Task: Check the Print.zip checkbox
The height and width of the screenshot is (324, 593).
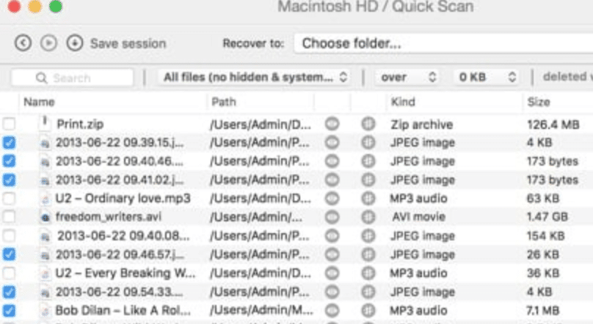Action: point(9,125)
